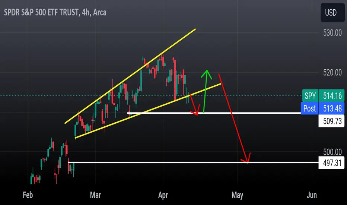Select the 509.73 price level label

pyautogui.click(x=331, y=121)
